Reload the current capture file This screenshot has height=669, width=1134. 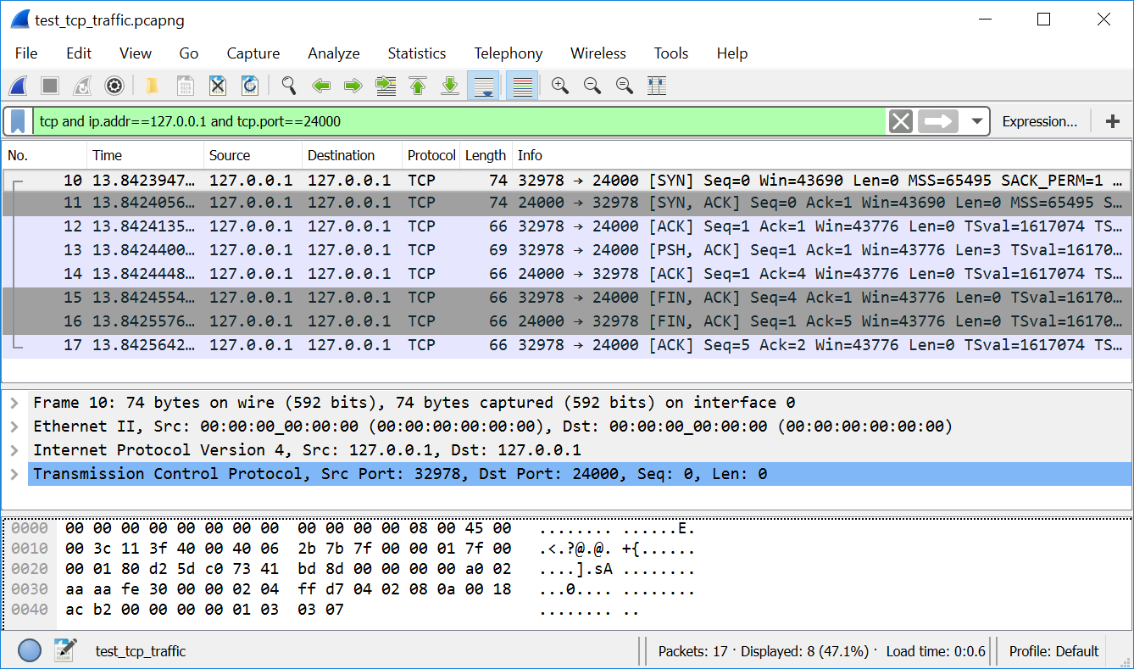pos(250,86)
